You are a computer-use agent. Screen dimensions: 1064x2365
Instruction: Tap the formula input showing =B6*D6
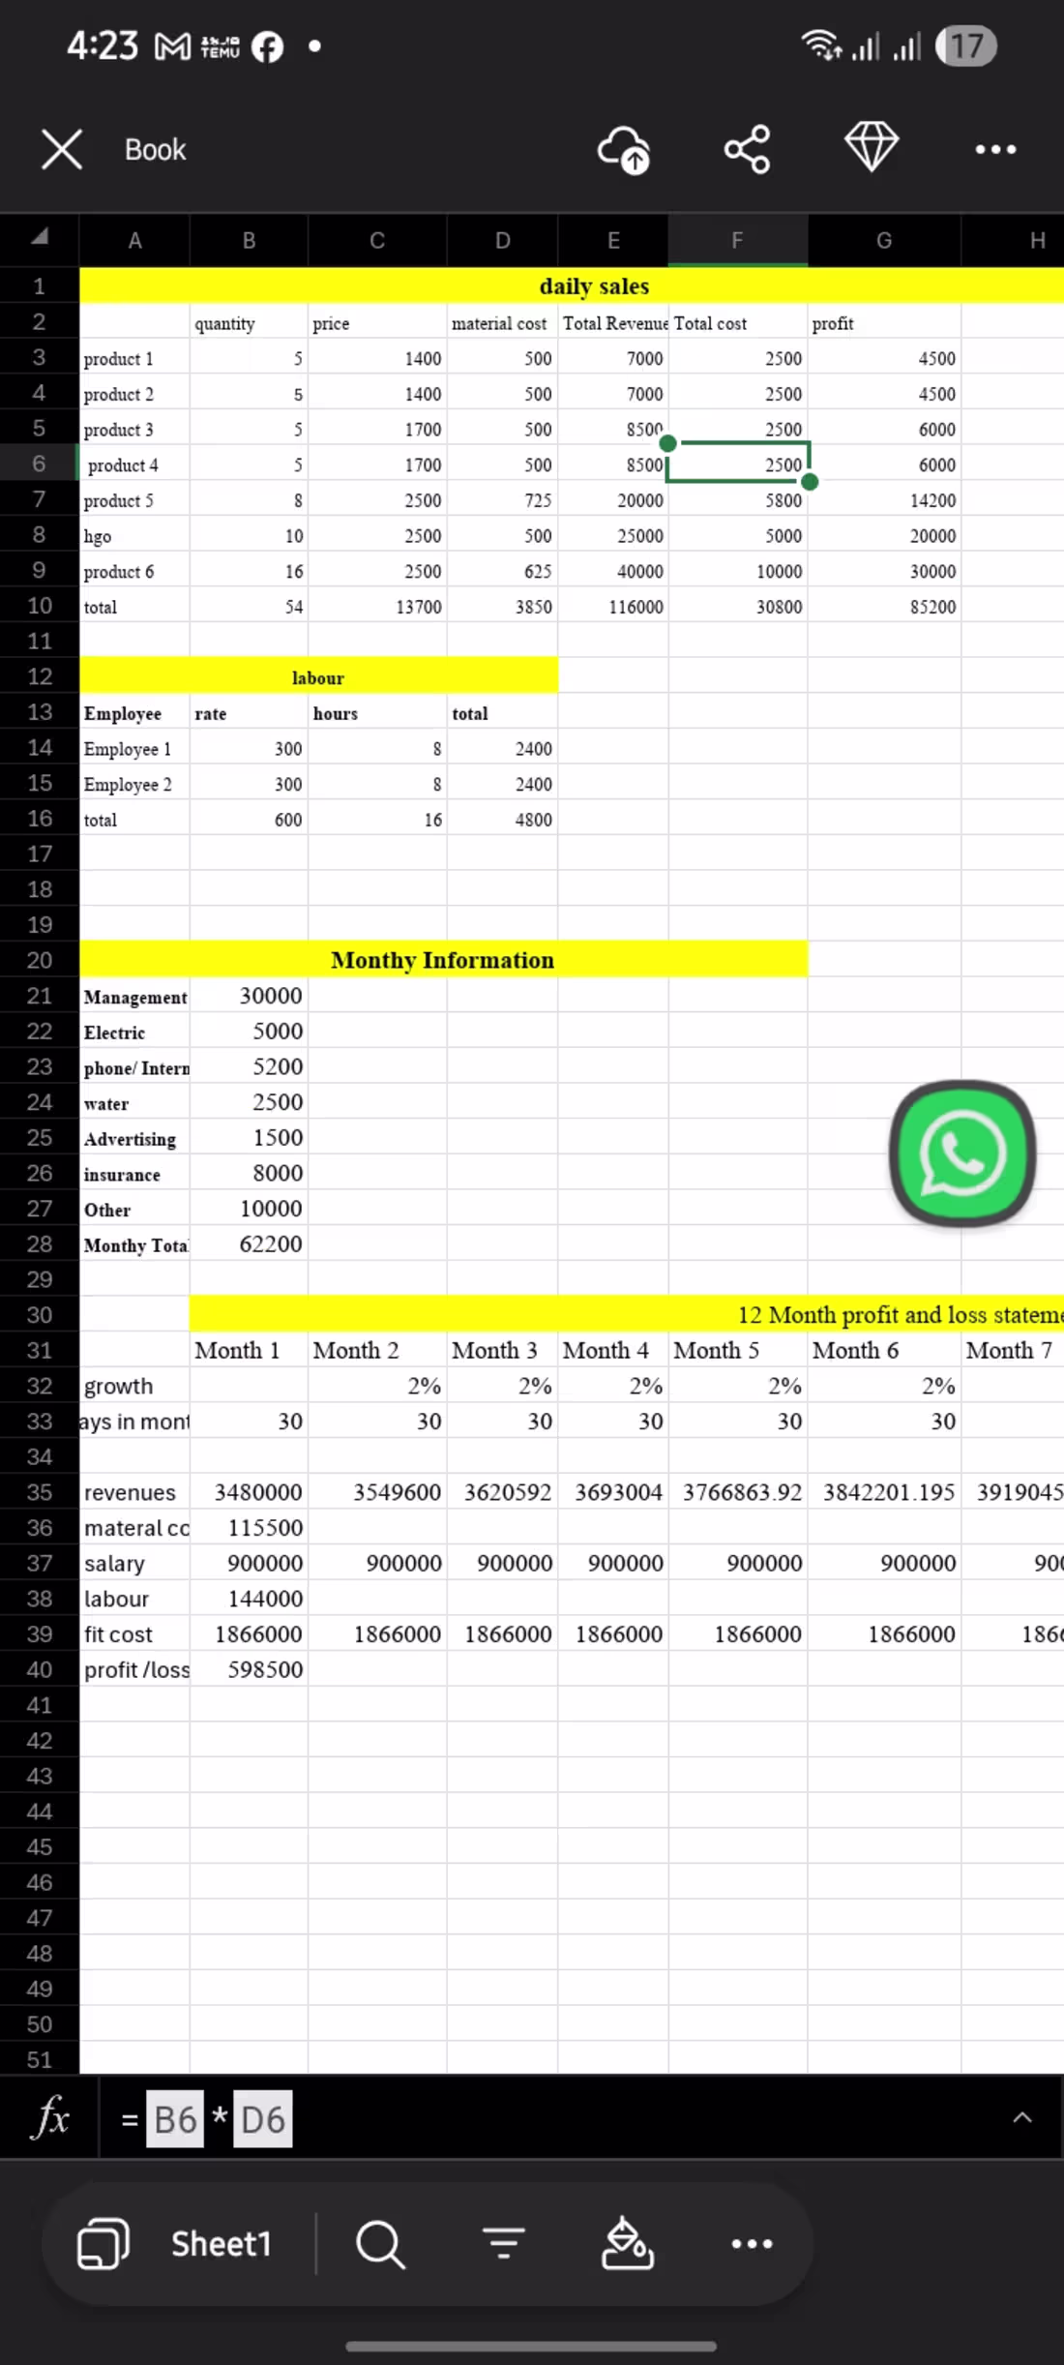206,2118
